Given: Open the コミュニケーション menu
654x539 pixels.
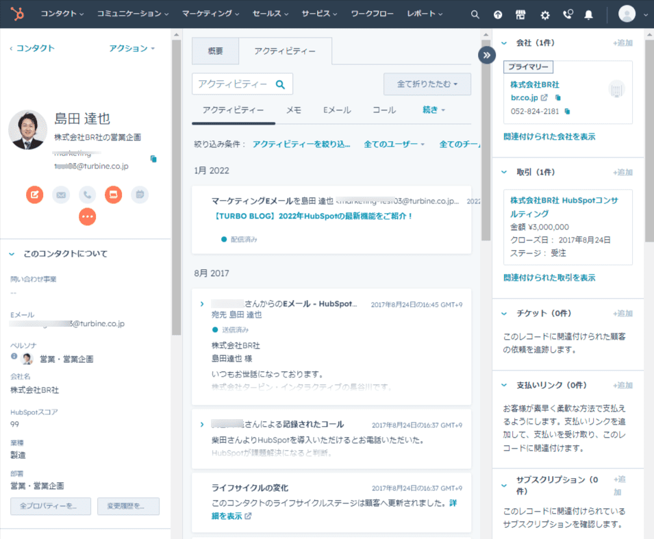Looking at the screenshot, I should 133,14.
